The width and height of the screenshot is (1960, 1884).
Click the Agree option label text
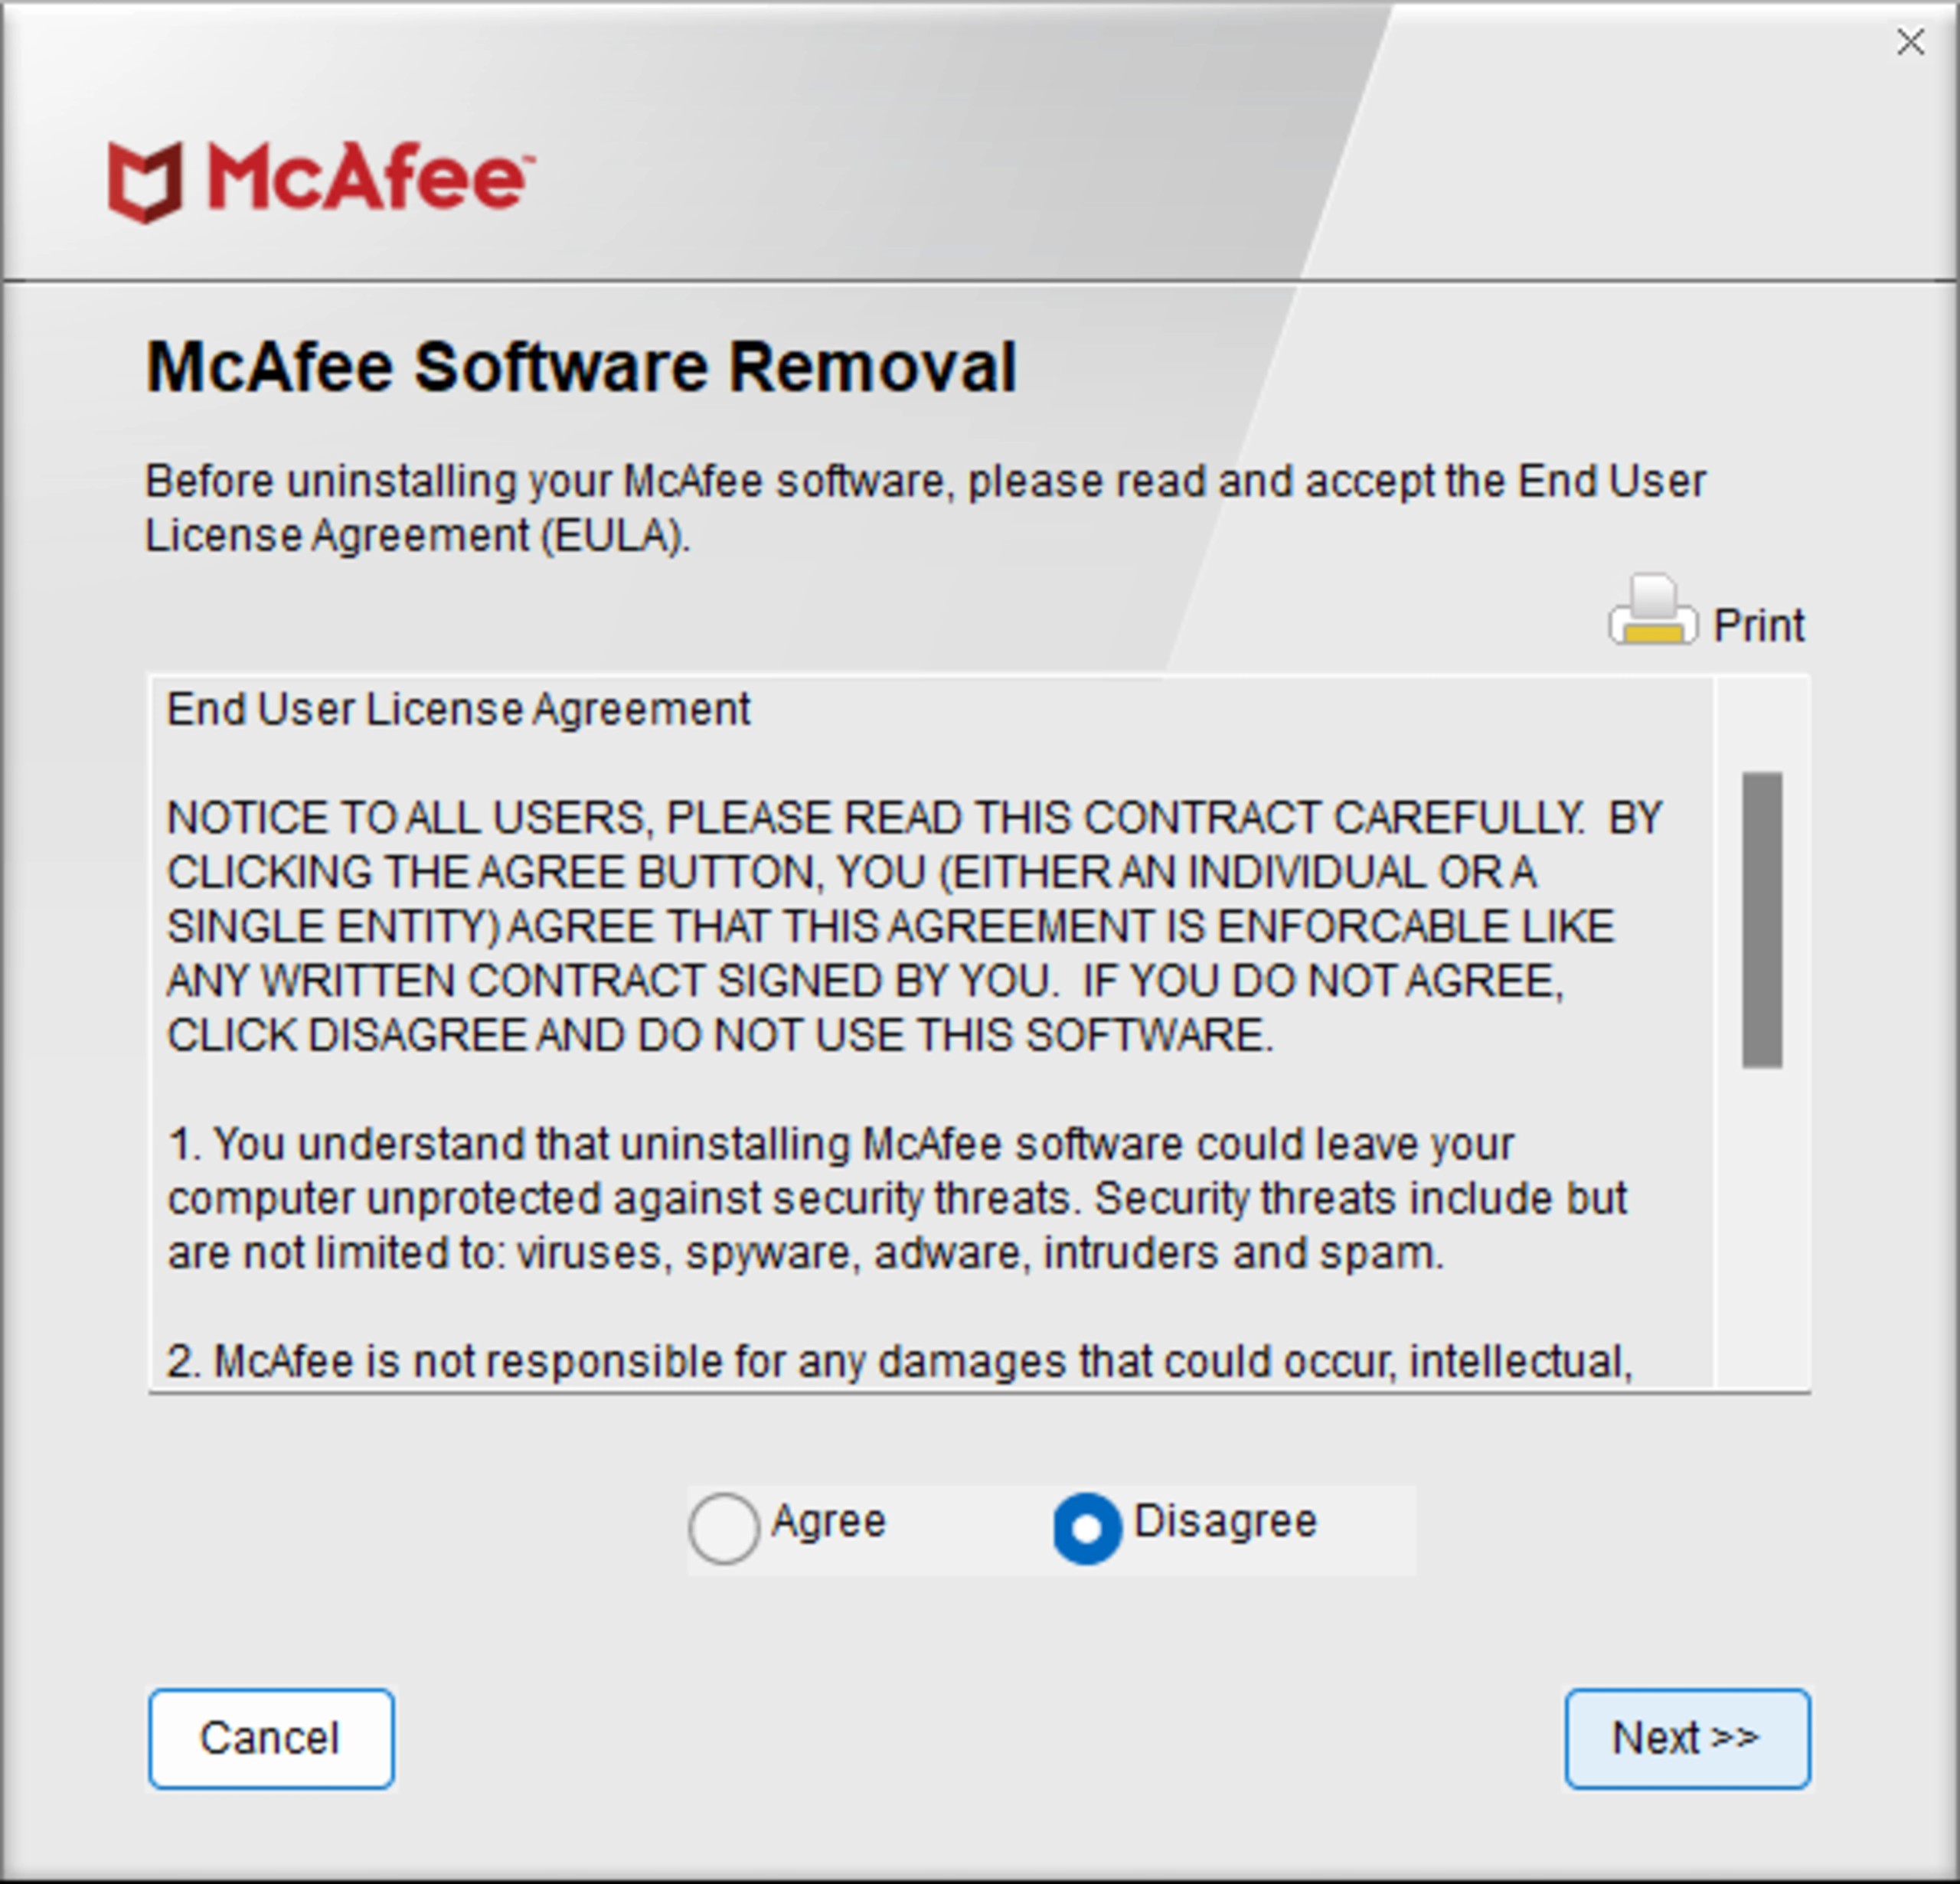click(828, 1522)
